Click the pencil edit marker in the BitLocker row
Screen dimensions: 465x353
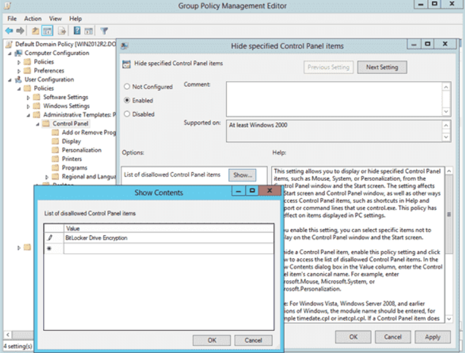point(50,237)
